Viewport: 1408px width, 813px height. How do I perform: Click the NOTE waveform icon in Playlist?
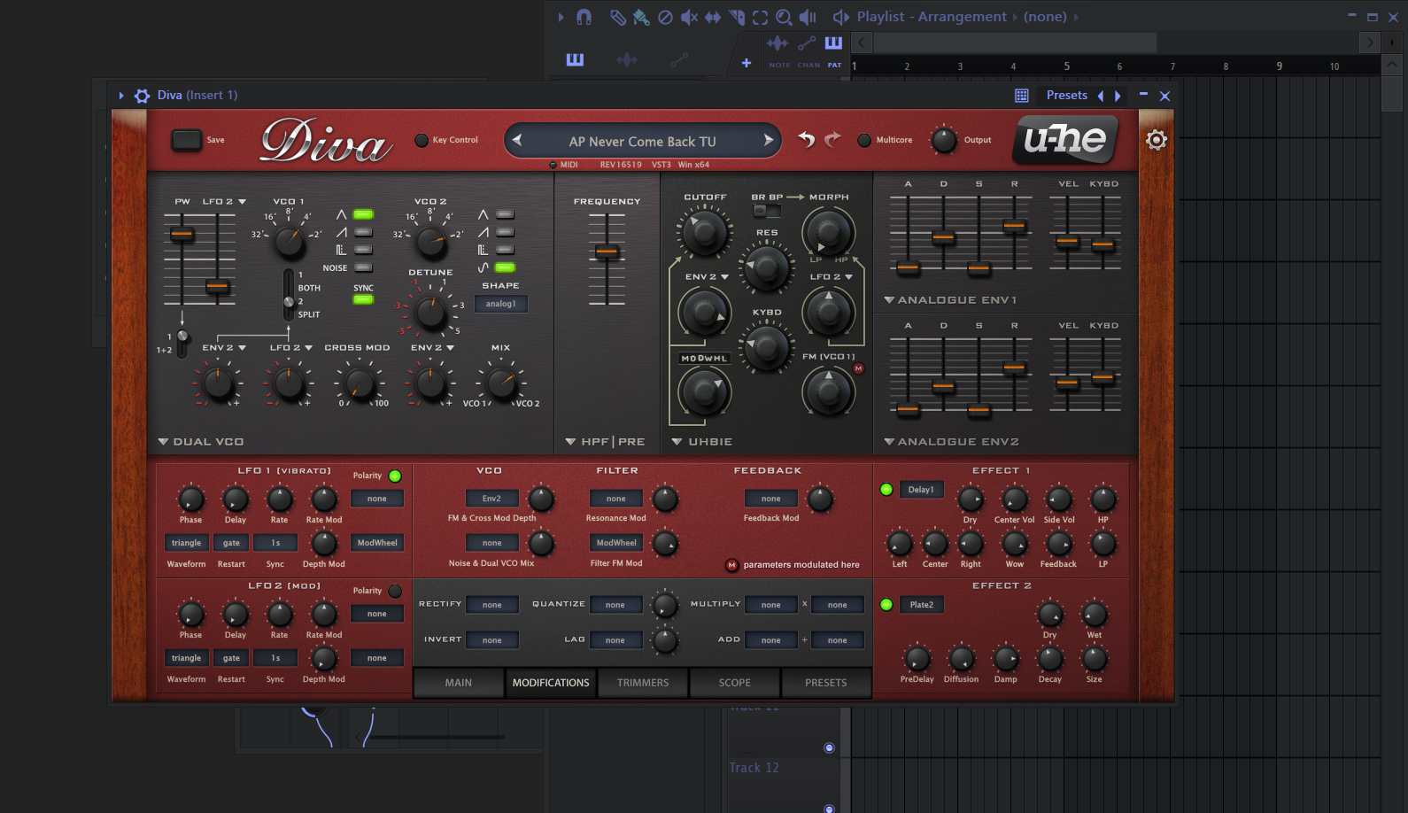pos(778,44)
